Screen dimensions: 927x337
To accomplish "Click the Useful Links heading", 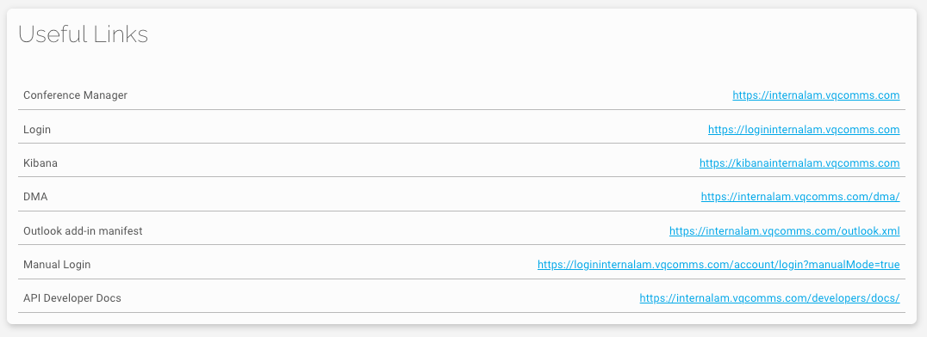I will click(x=84, y=35).
